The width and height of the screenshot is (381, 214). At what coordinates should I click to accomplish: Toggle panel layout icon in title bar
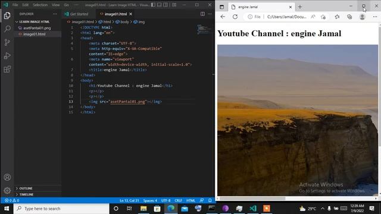click(x=159, y=5)
